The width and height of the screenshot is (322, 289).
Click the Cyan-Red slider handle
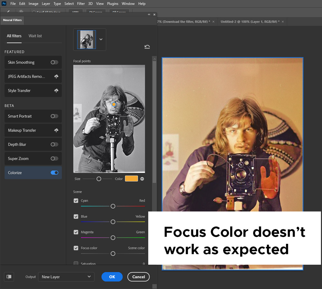point(113,206)
